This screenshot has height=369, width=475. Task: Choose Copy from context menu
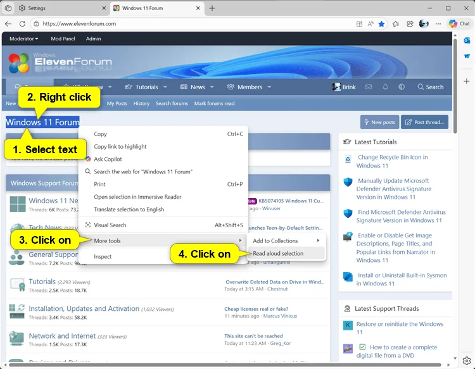pos(163,134)
